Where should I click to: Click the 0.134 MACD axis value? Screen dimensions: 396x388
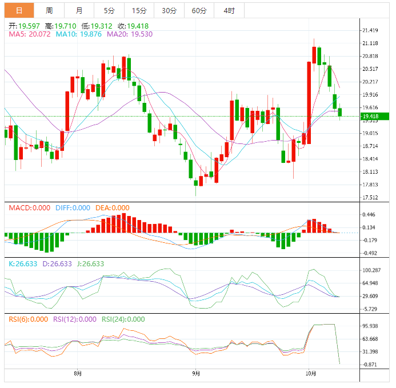click(369, 227)
